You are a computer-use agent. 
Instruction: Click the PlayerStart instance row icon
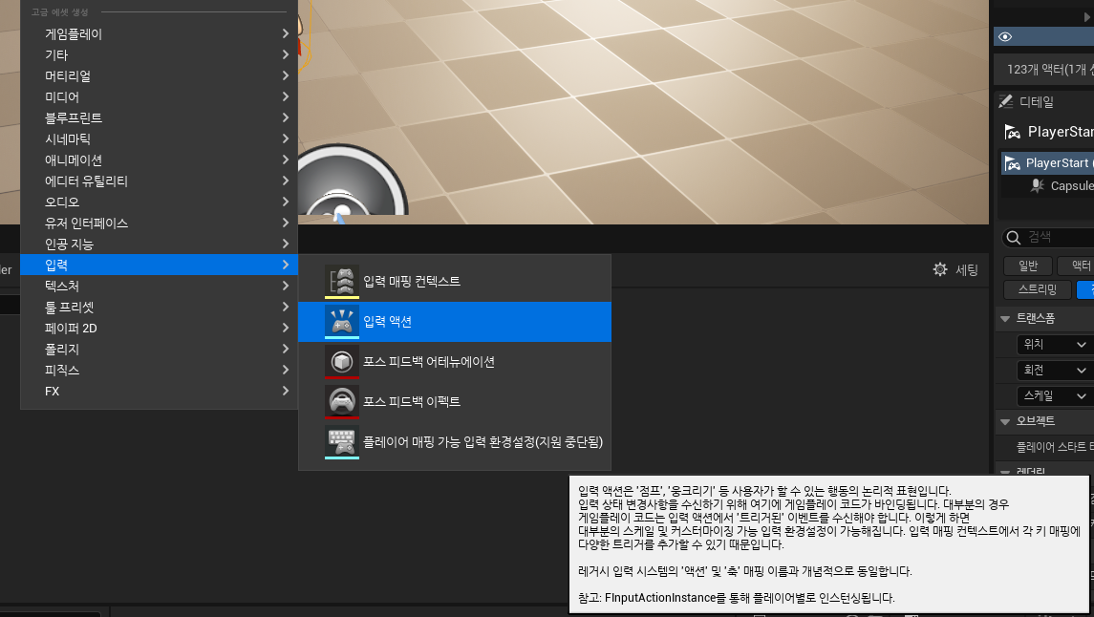(x=1013, y=163)
